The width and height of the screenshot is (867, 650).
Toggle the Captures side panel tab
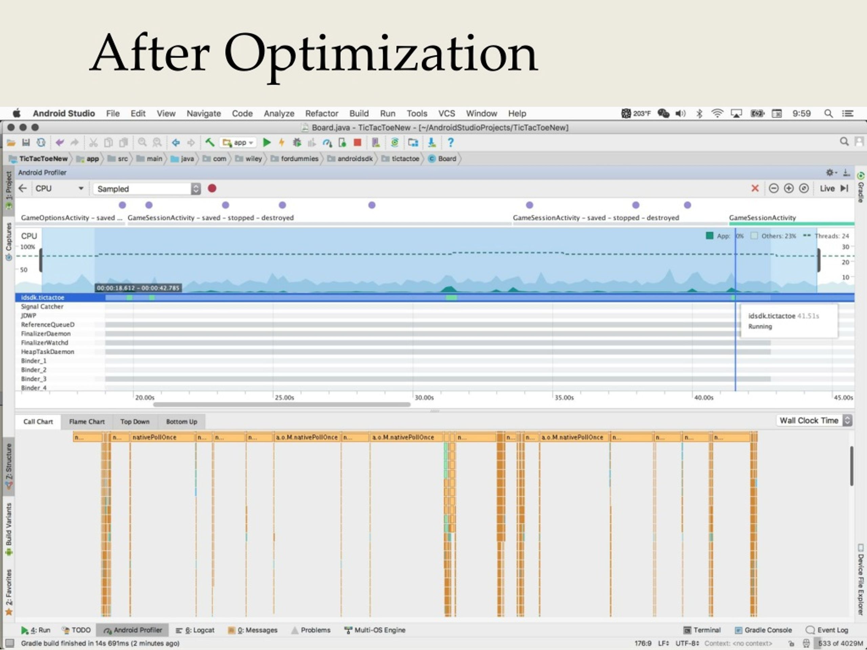point(8,241)
